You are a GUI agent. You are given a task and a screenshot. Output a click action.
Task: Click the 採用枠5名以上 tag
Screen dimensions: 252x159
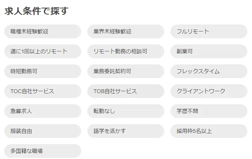pos(209,131)
